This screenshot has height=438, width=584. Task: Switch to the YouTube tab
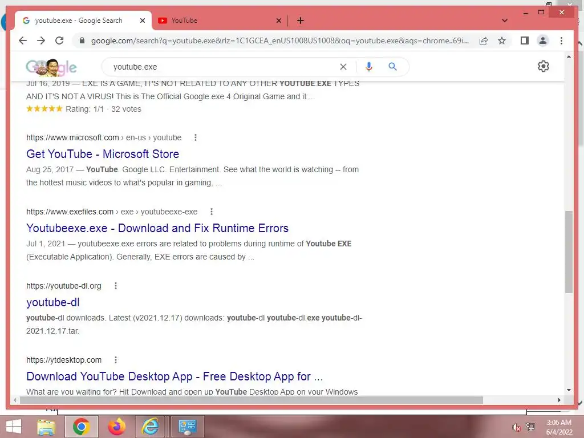[219, 21]
